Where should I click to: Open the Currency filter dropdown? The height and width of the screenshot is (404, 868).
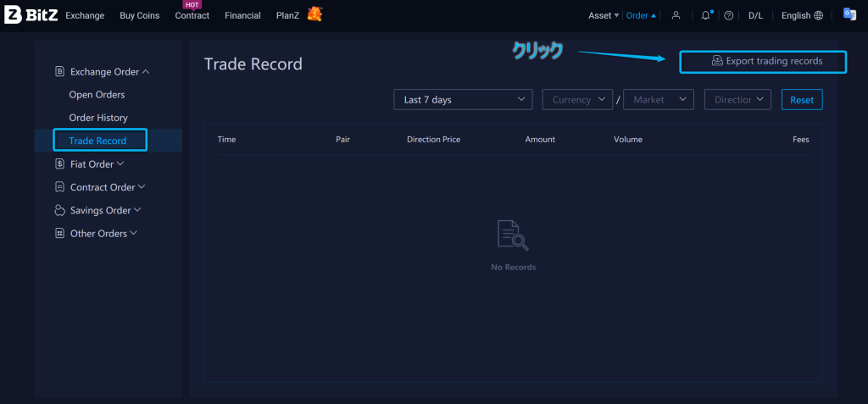(x=577, y=100)
